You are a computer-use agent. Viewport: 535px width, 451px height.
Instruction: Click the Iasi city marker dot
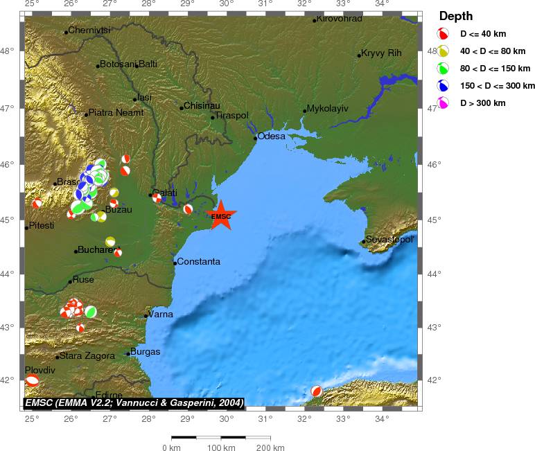[134, 100]
